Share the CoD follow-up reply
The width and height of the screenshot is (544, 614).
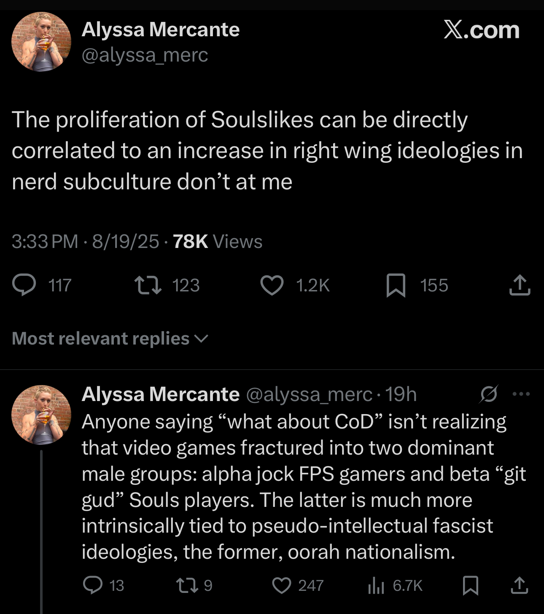(x=520, y=585)
